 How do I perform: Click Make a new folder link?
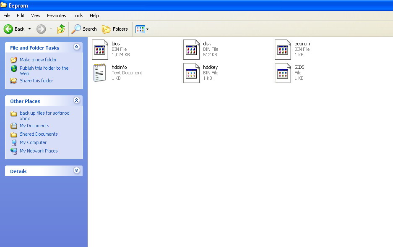38,60
